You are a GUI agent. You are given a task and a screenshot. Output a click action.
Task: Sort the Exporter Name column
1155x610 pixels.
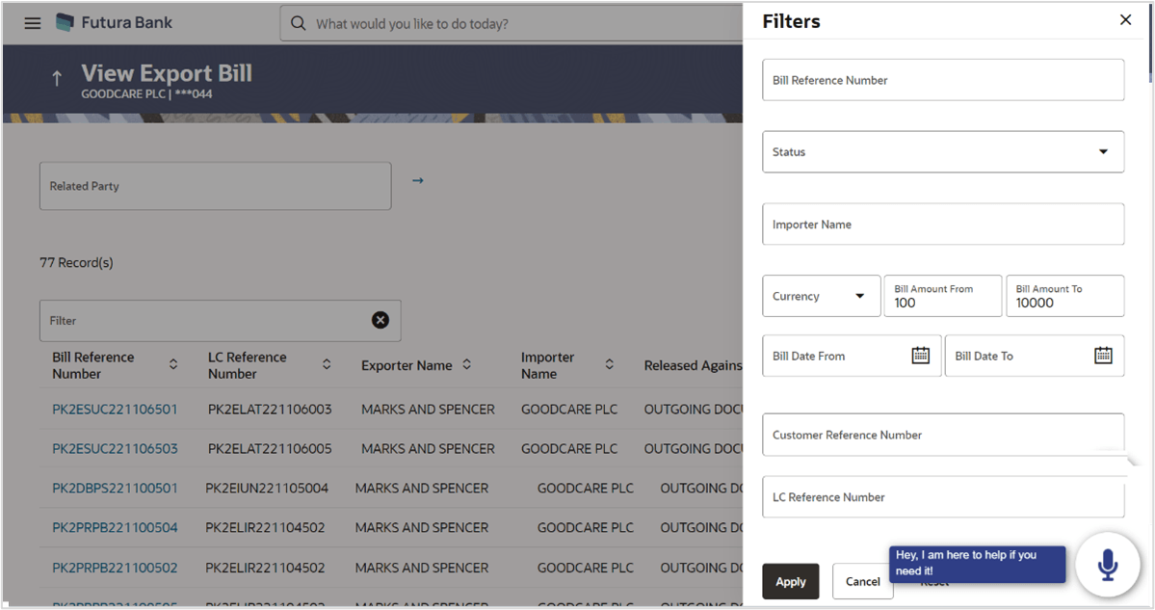coord(466,365)
